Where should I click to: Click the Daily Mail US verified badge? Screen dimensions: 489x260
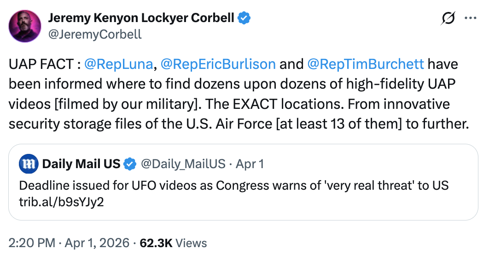130,164
